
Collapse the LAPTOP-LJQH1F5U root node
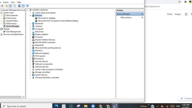point(28,10)
